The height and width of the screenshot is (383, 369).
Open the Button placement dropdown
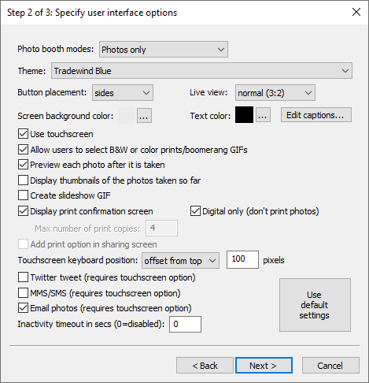point(123,93)
